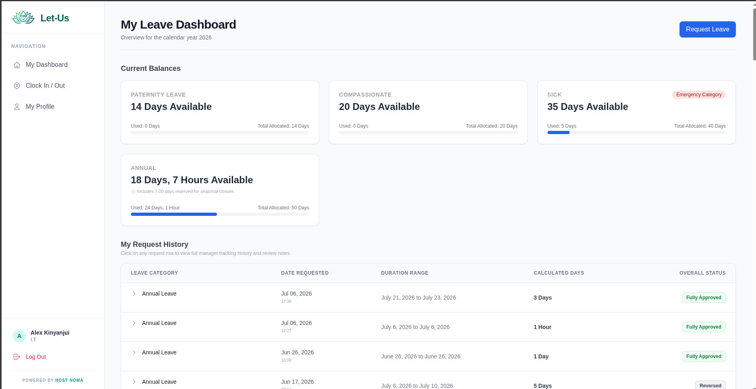Image resolution: width=756 pixels, height=389 pixels.
Task: Click the My Leave Dashboard heading
Action: click(x=178, y=25)
